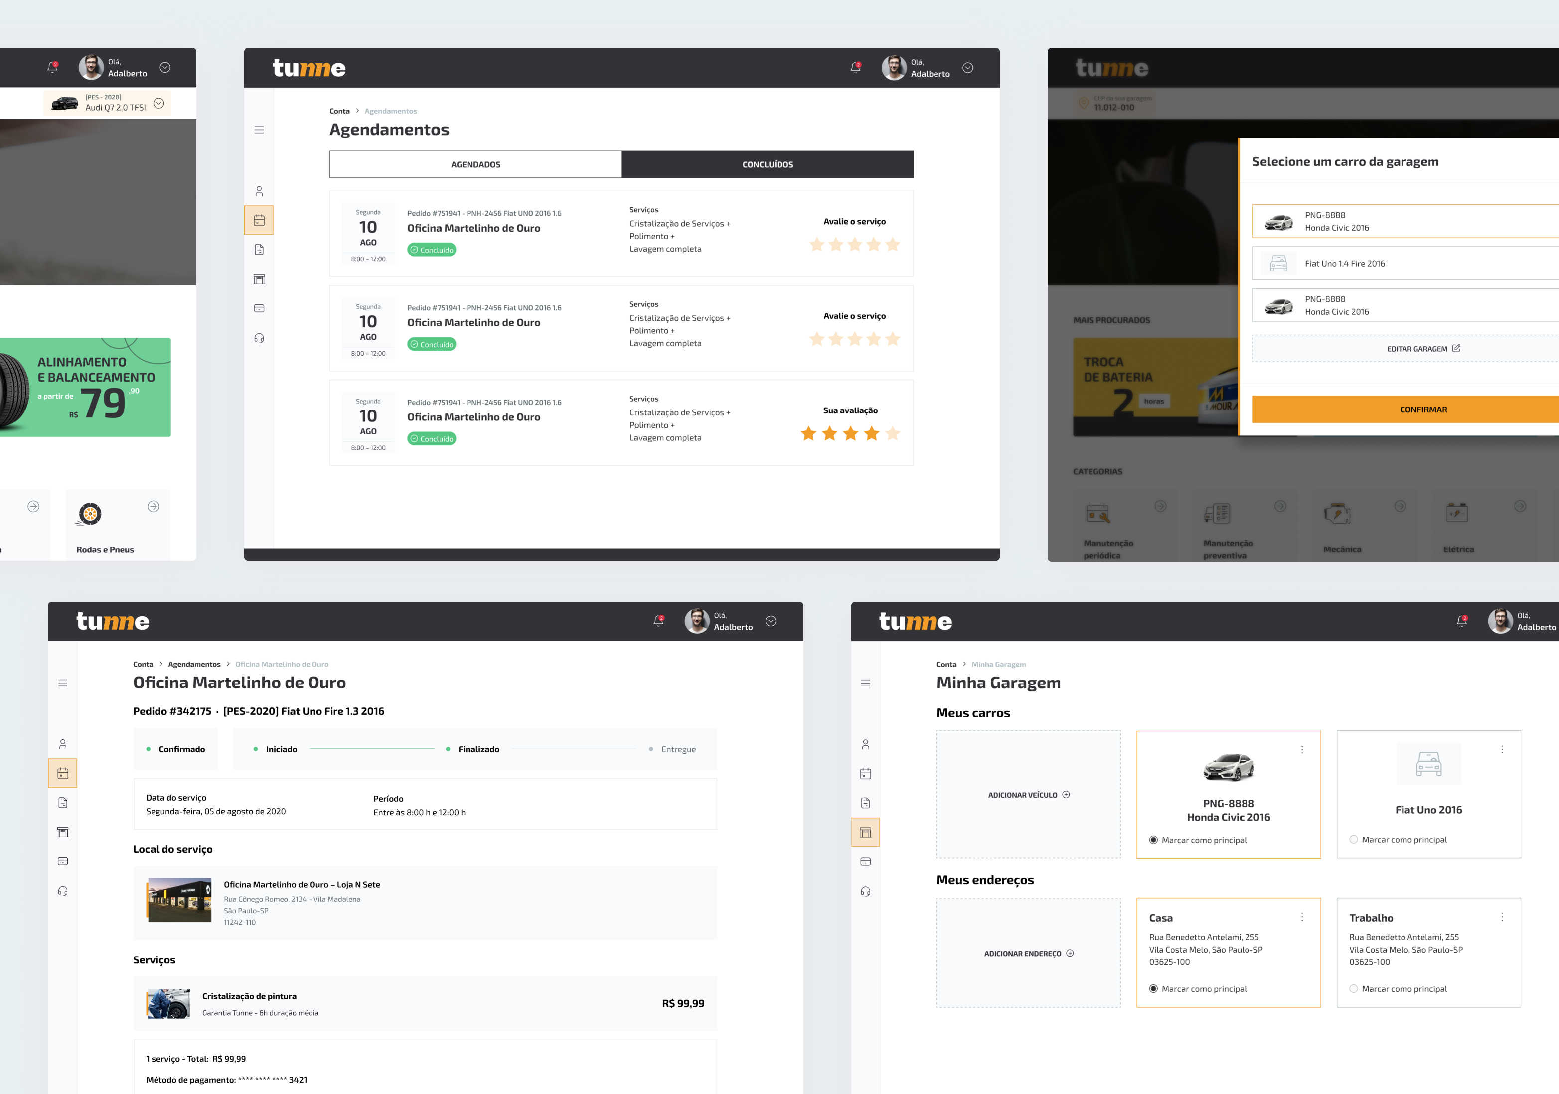Select calendar icon in Agendamentos sidebar
This screenshot has height=1094, width=1559.
click(259, 220)
